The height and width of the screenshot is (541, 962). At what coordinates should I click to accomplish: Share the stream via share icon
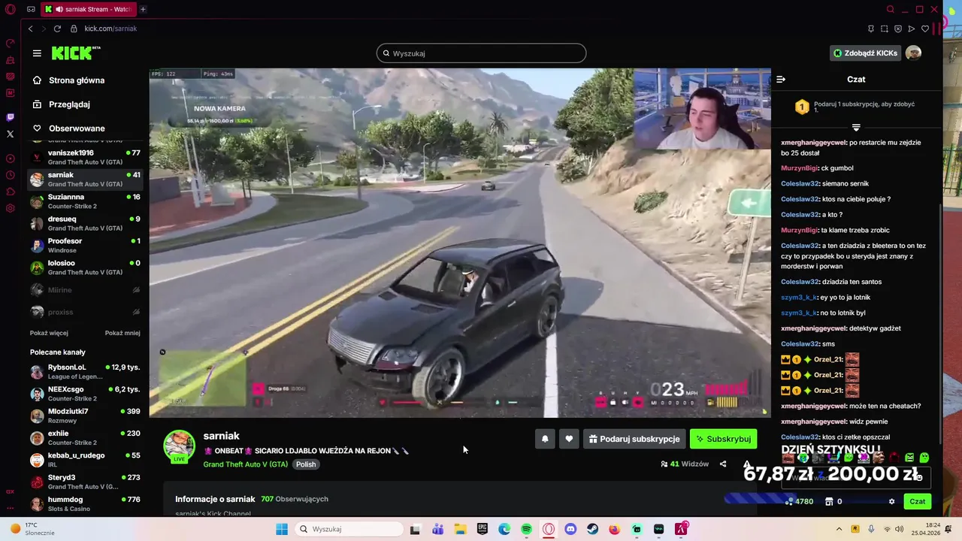pyautogui.click(x=723, y=464)
